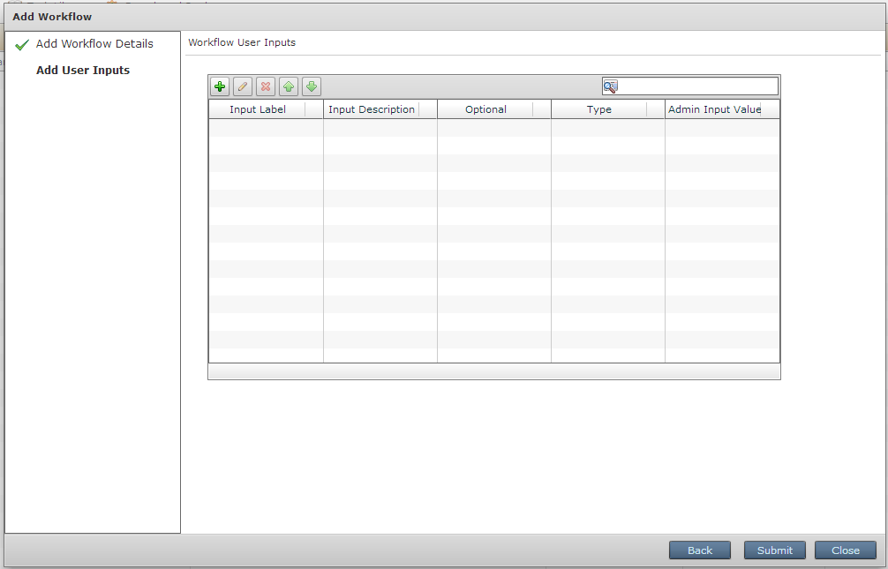
Task: Sort by the Input Description column header
Action: click(372, 109)
